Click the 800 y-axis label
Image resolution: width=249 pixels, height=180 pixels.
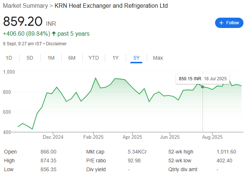point(7,92)
